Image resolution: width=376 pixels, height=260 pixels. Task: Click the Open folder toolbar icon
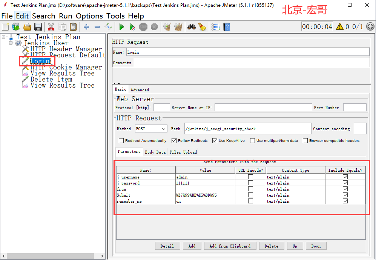point(27,27)
